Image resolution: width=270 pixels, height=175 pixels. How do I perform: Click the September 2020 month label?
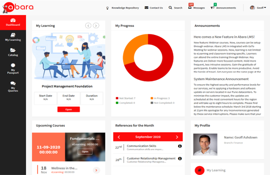pos(148,137)
